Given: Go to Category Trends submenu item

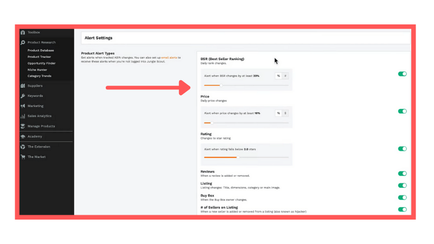Looking at the screenshot, I should (x=40, y=76).
